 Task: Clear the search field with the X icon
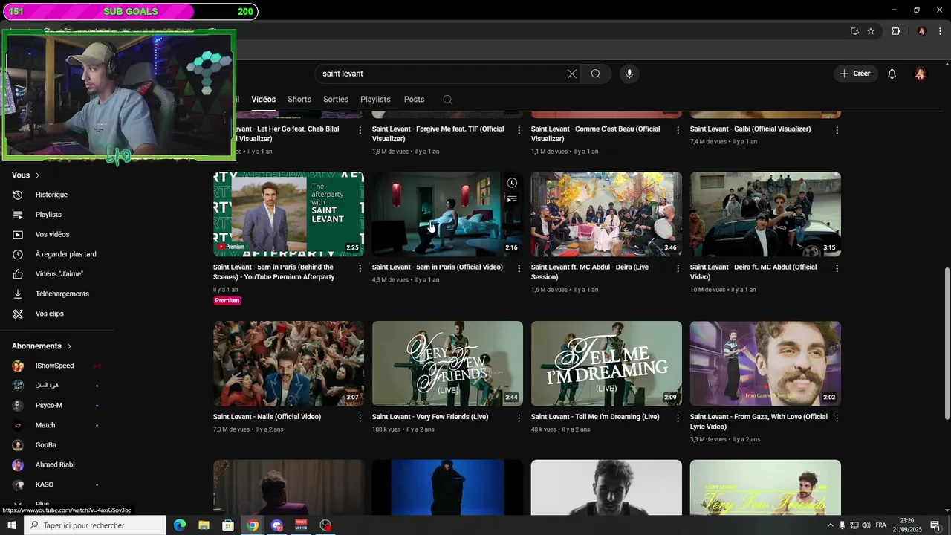571,74
